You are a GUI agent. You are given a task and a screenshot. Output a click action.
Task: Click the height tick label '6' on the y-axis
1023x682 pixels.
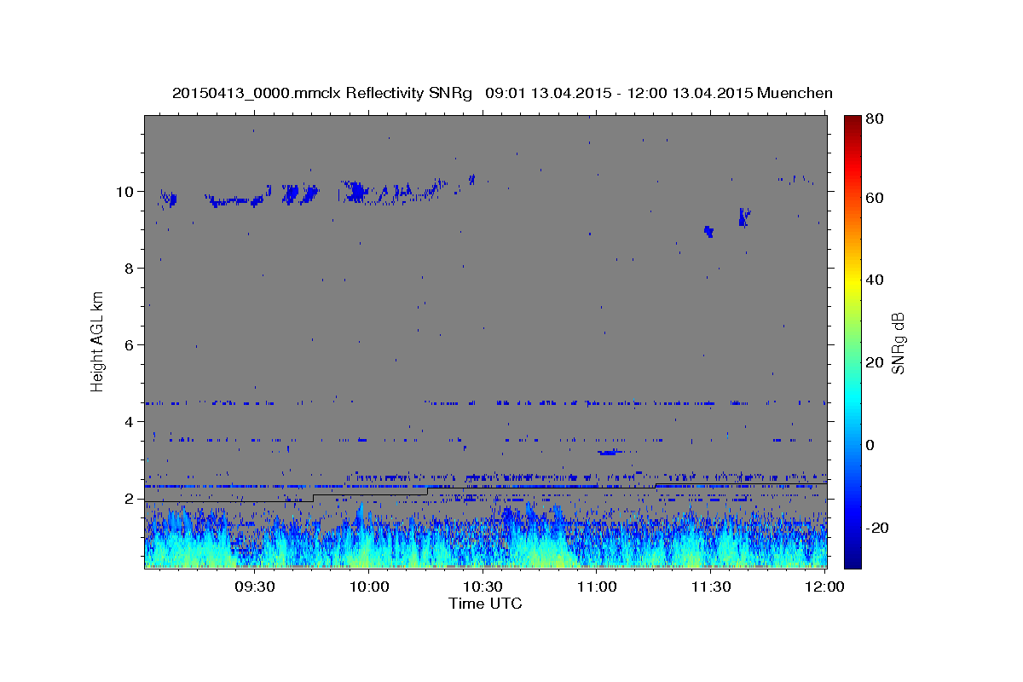(x=130, y=345)
